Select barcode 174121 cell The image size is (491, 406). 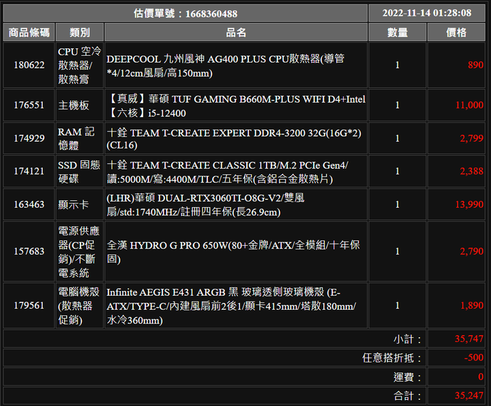coord(29,172)
